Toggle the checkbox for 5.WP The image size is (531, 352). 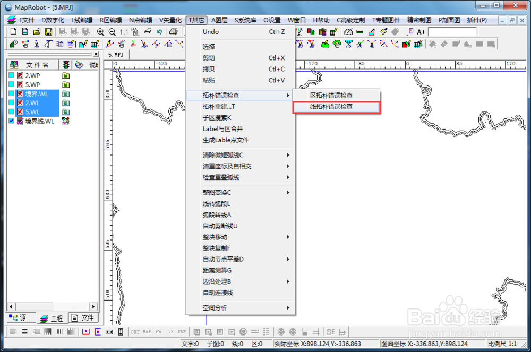click(x=12, y=84)
